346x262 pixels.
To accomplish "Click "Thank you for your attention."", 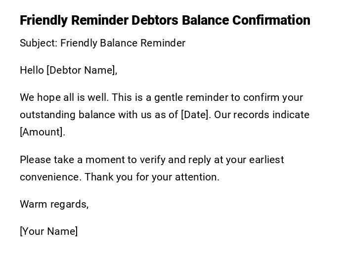I will click(152, 177).
